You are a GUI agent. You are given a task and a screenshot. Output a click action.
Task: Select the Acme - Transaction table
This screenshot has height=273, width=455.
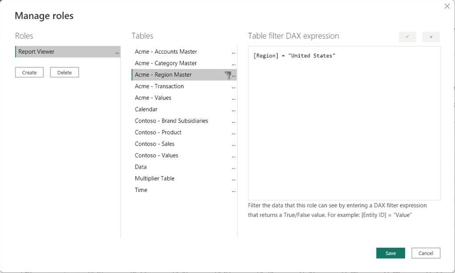159,86
